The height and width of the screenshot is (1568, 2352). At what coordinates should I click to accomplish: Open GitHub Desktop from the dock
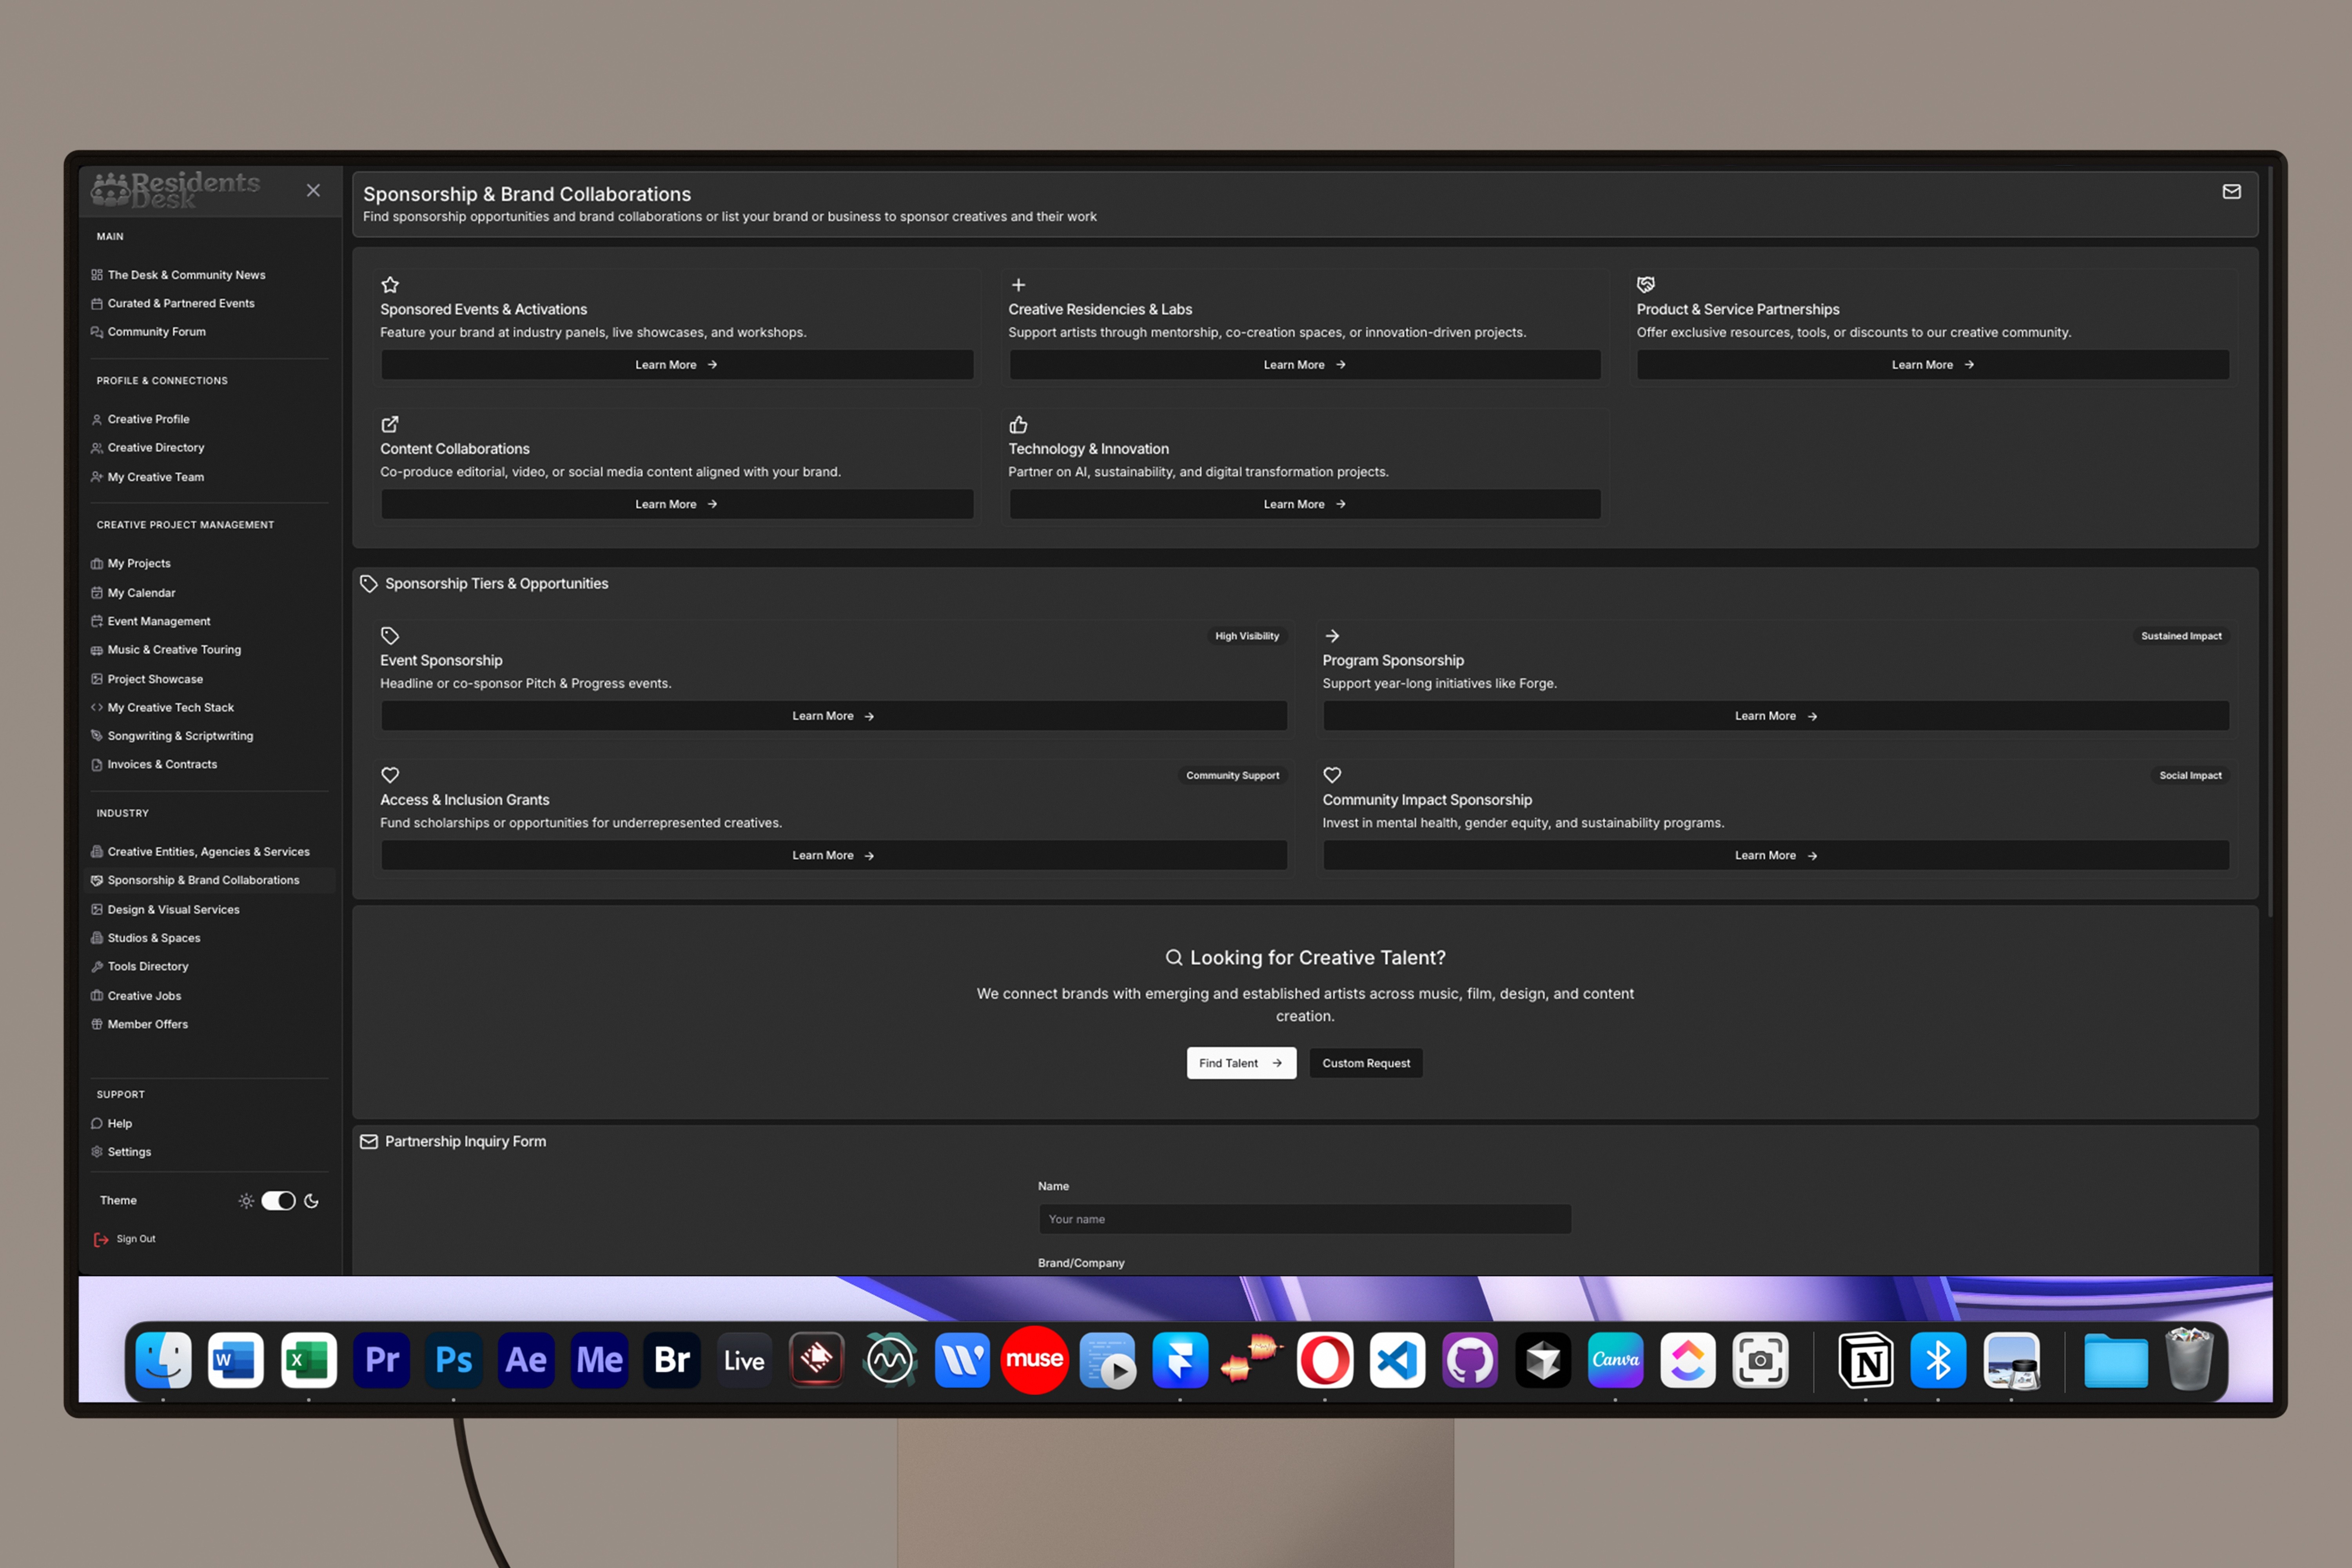point(1470,1360)
